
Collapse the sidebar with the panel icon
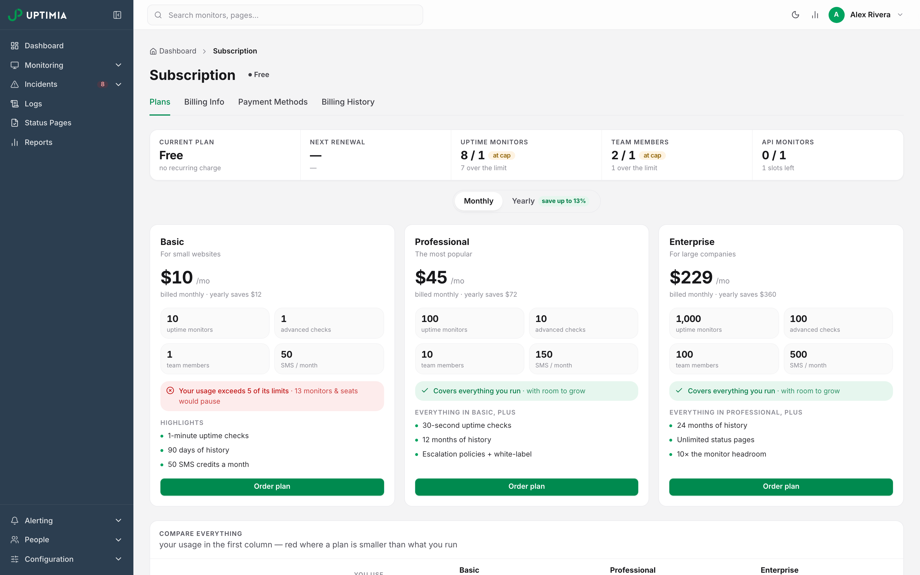(117, 15)
